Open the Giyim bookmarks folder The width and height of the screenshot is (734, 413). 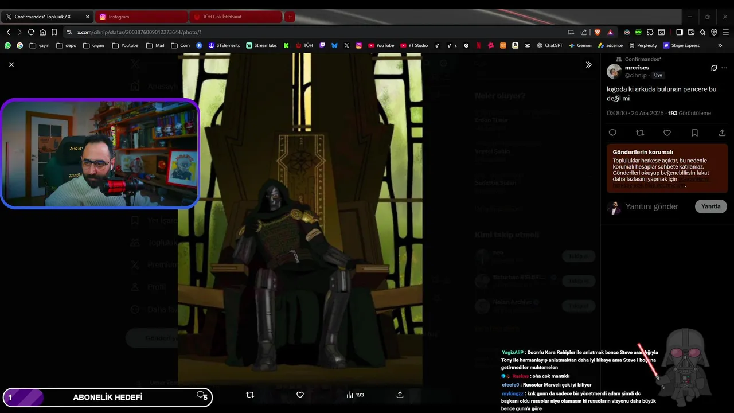click(93, 45)
